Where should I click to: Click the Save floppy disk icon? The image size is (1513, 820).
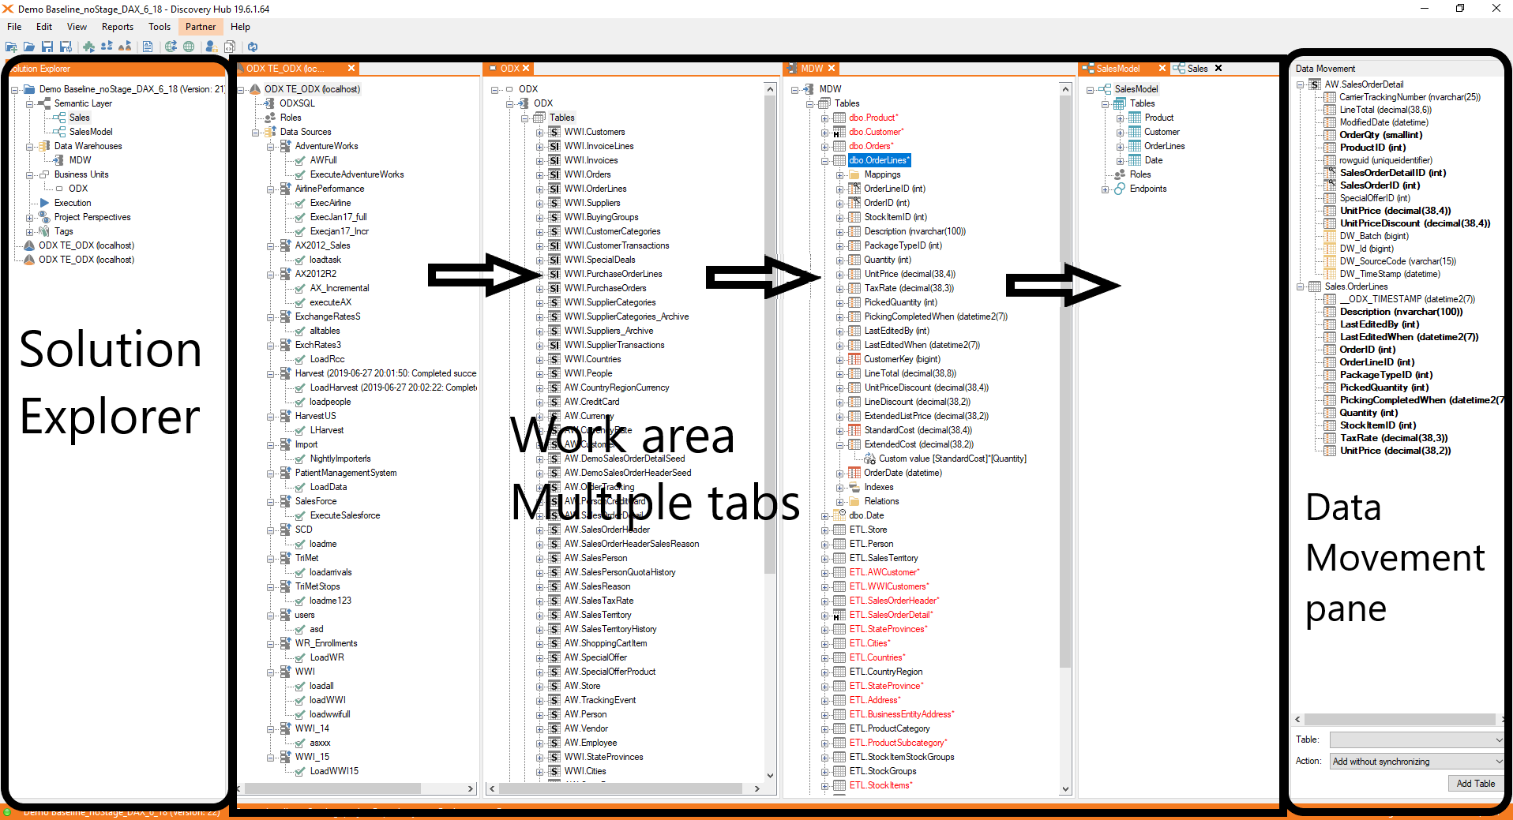pos(47,47)
